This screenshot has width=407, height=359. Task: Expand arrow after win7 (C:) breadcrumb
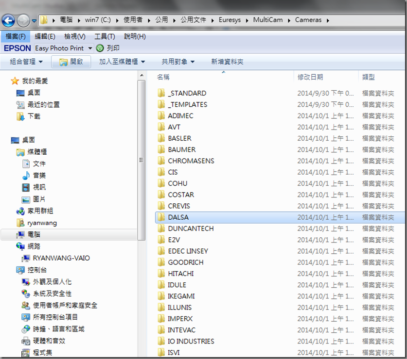pos(117,20)
